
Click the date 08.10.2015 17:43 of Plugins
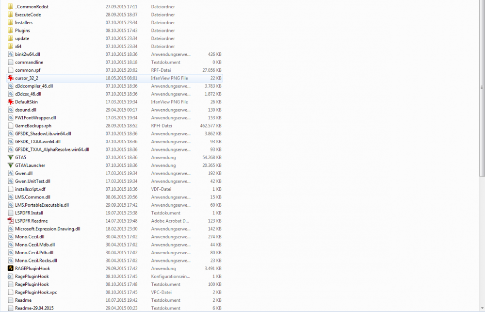pyautogui.click(x=122, y=31)
